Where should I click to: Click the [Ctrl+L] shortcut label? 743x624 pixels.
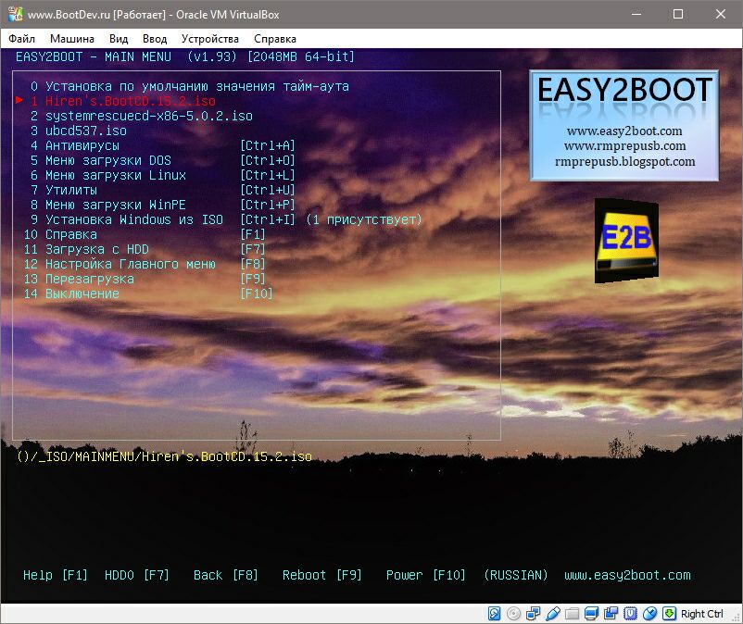(268, 175)
